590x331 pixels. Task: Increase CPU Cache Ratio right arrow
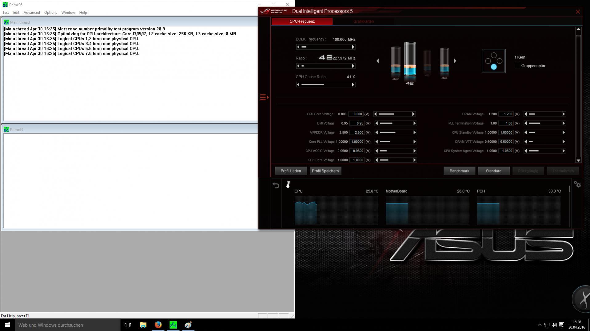coord(353,85)
